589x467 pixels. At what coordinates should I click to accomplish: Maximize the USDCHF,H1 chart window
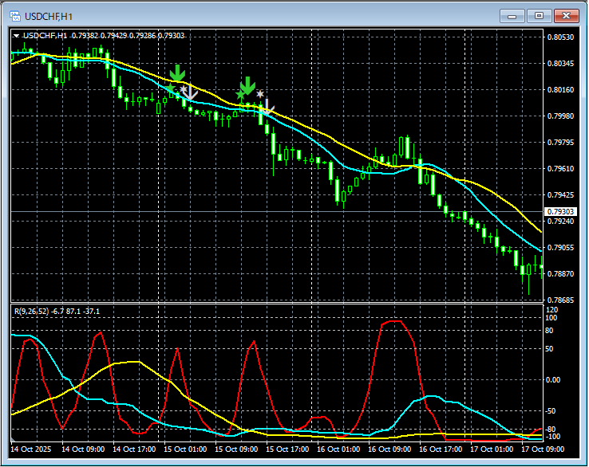539,15
